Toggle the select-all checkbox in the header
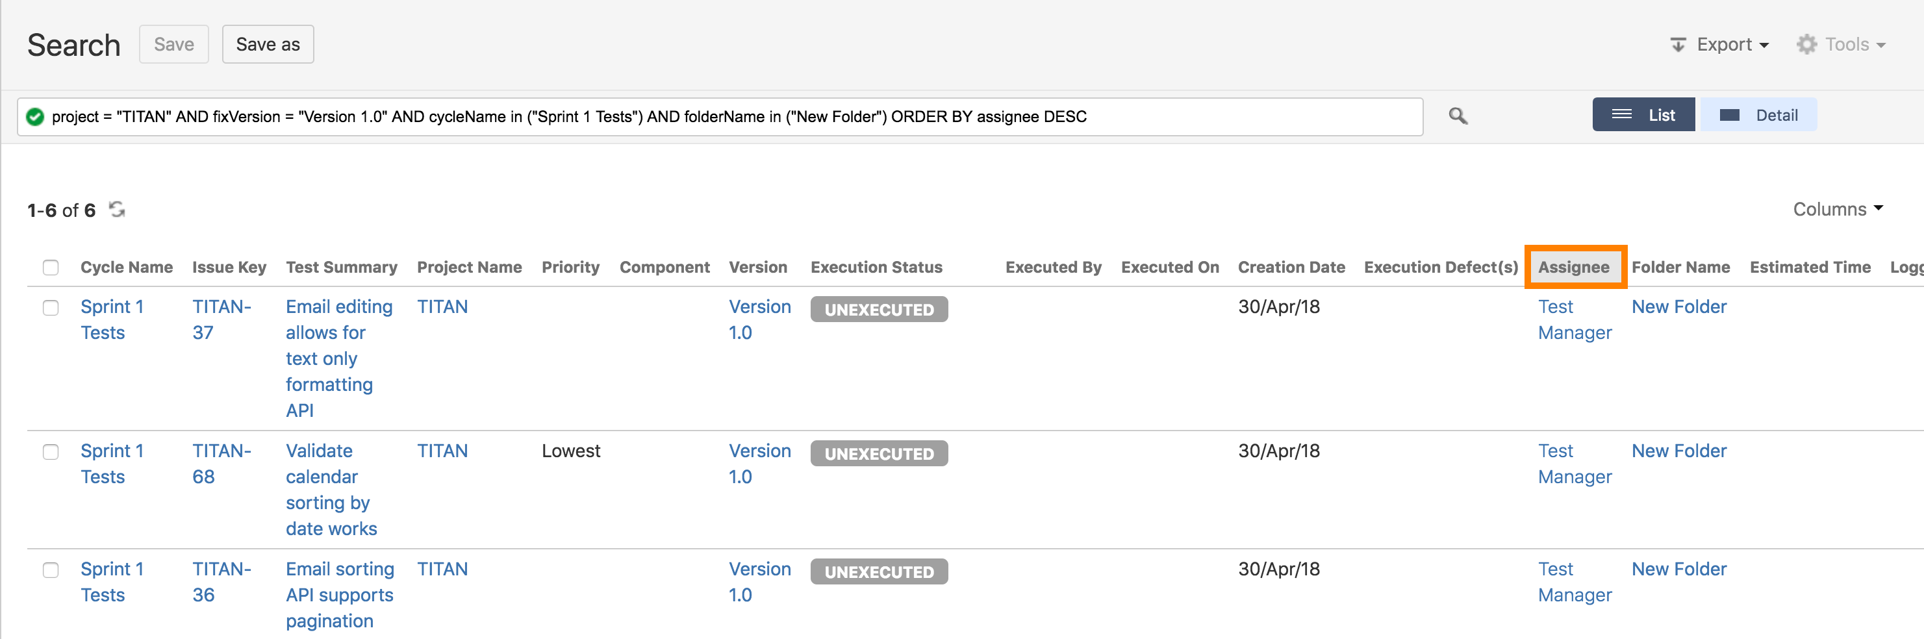The height and width of the screenshot is (639, 1924). (50, 266)
